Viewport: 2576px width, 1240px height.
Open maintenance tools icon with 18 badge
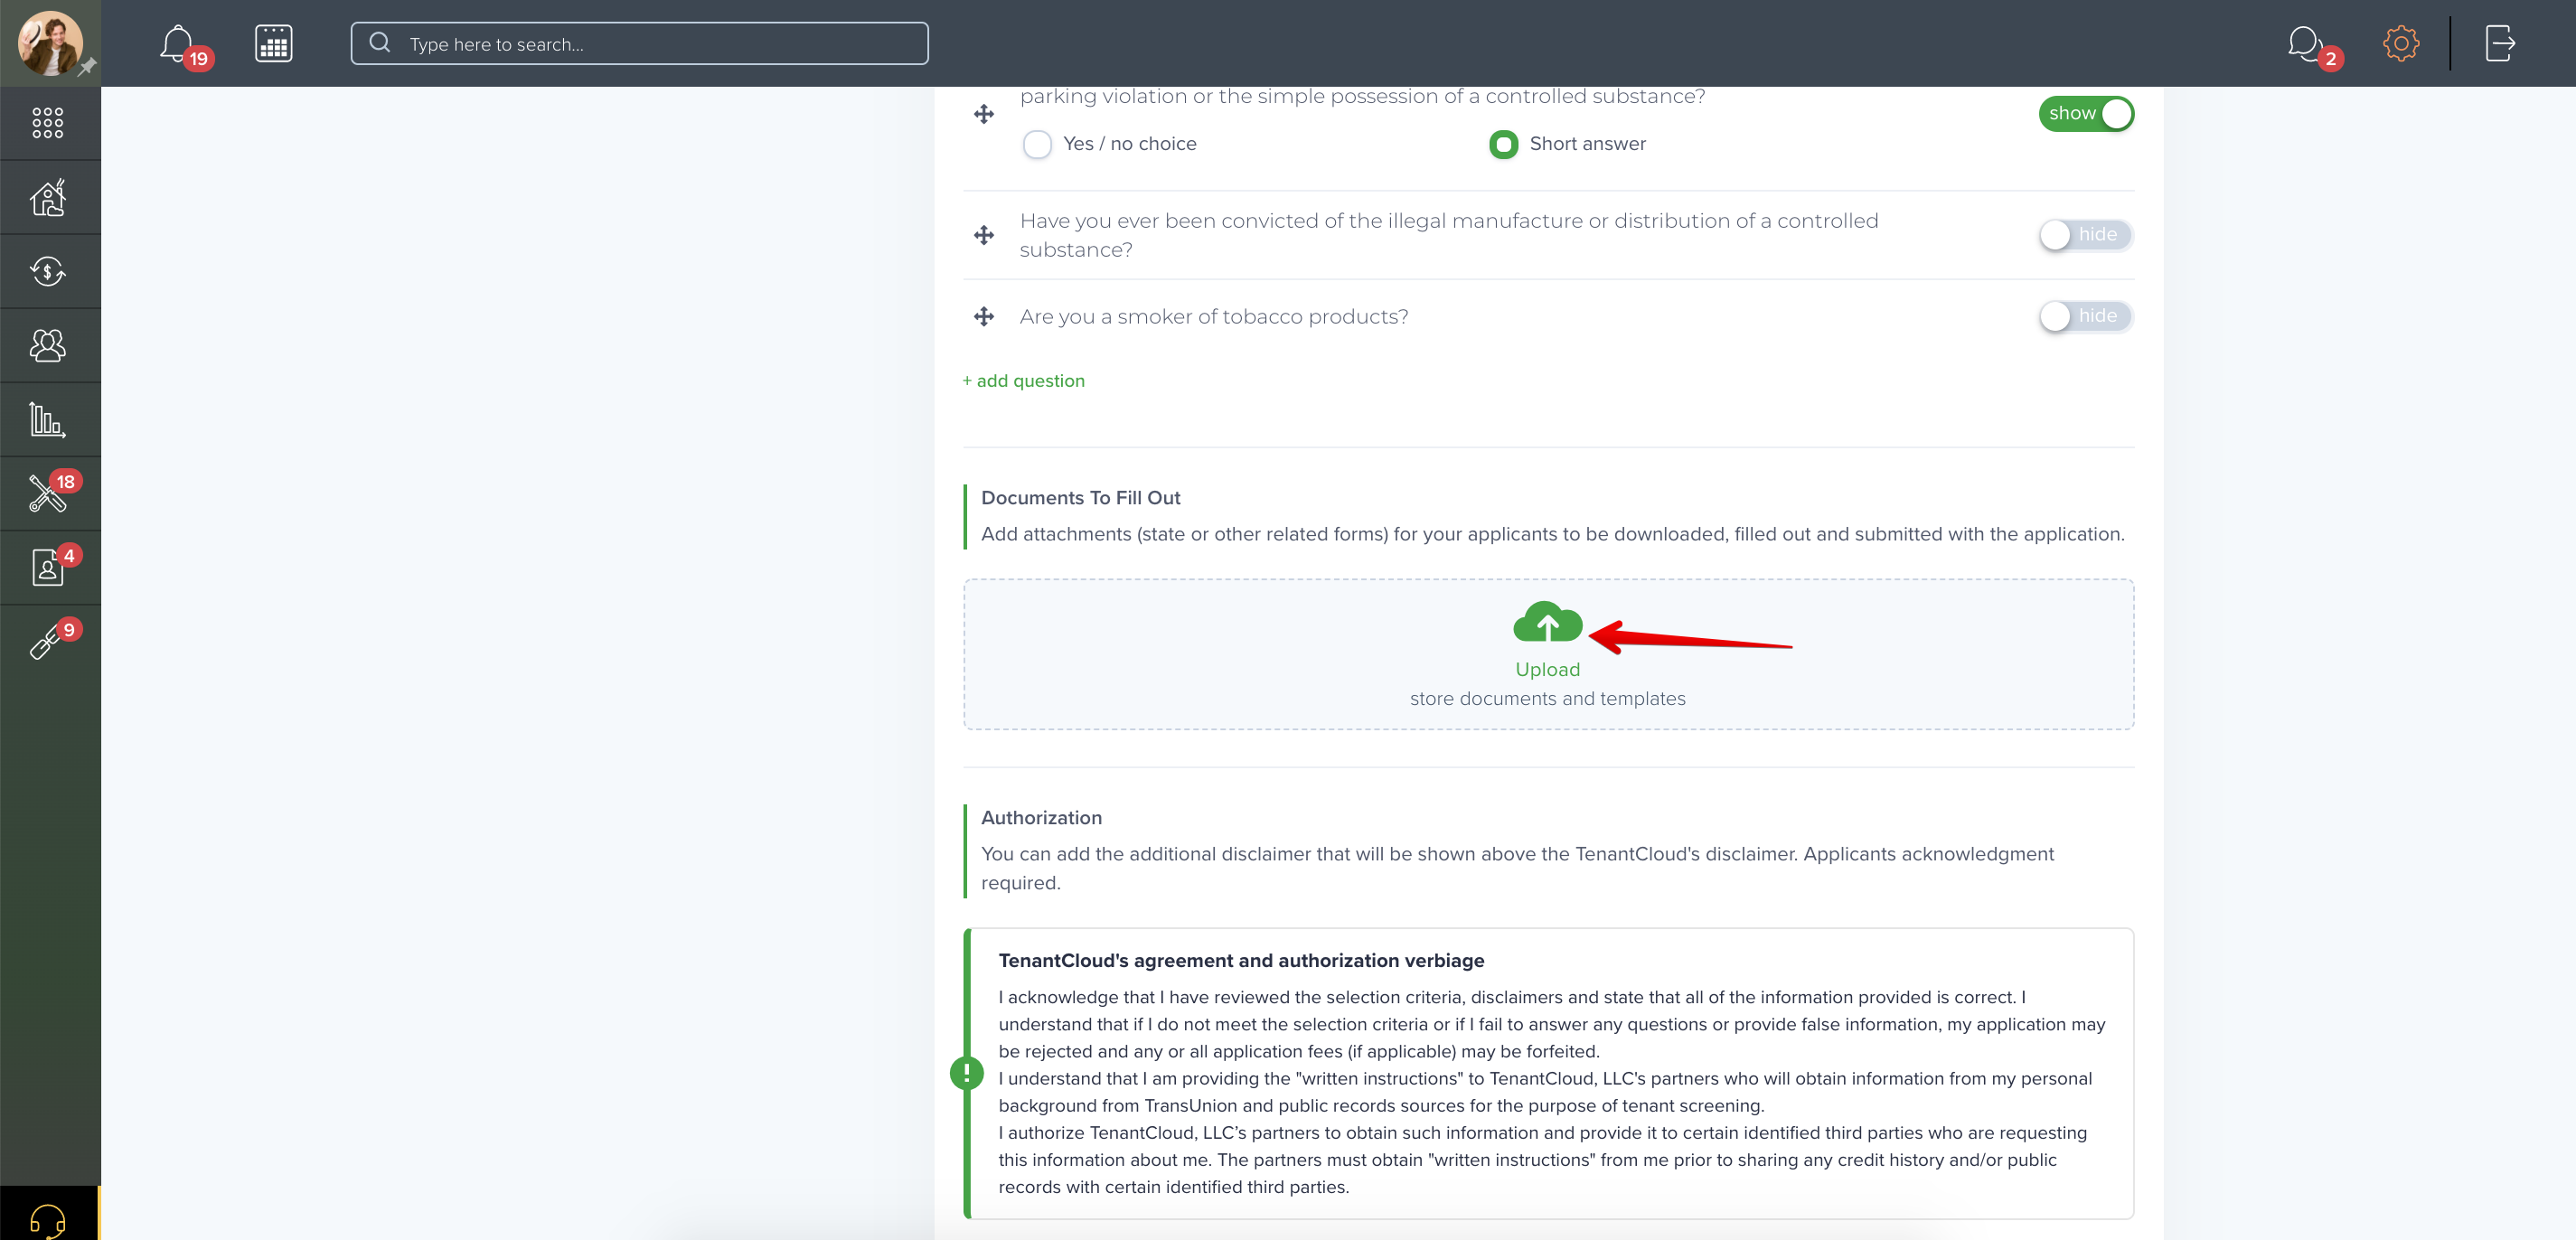pos(48,493)
